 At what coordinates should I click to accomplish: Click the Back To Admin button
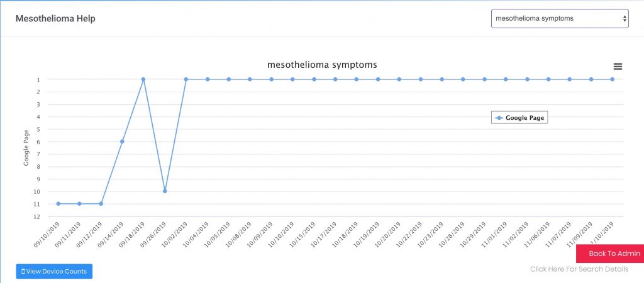tap(611, 254)
